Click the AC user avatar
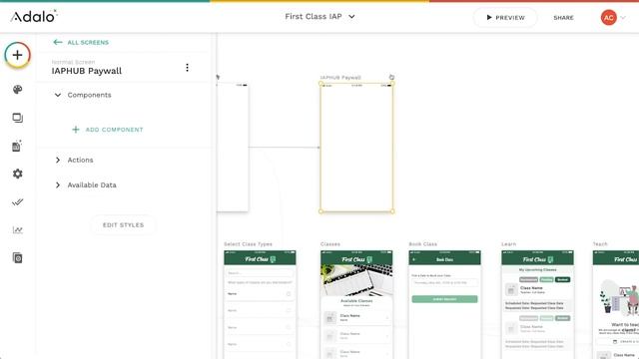Image resolution: width=639 pixels, height=359 pixels. pos(608,18)
